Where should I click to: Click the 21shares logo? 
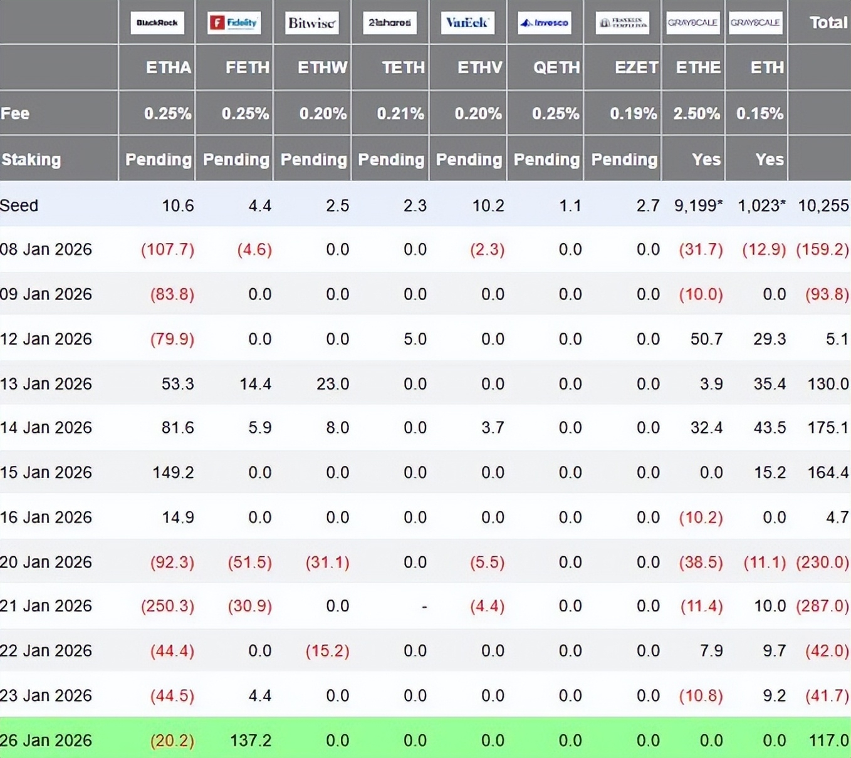(390, 23)
